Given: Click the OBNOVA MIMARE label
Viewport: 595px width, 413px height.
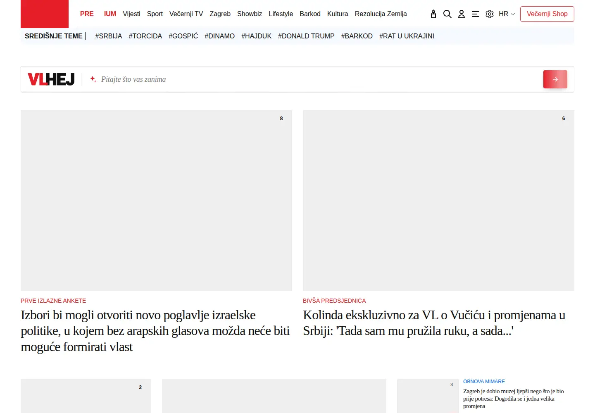Looking at the screenshot, I should pos(484,382).
